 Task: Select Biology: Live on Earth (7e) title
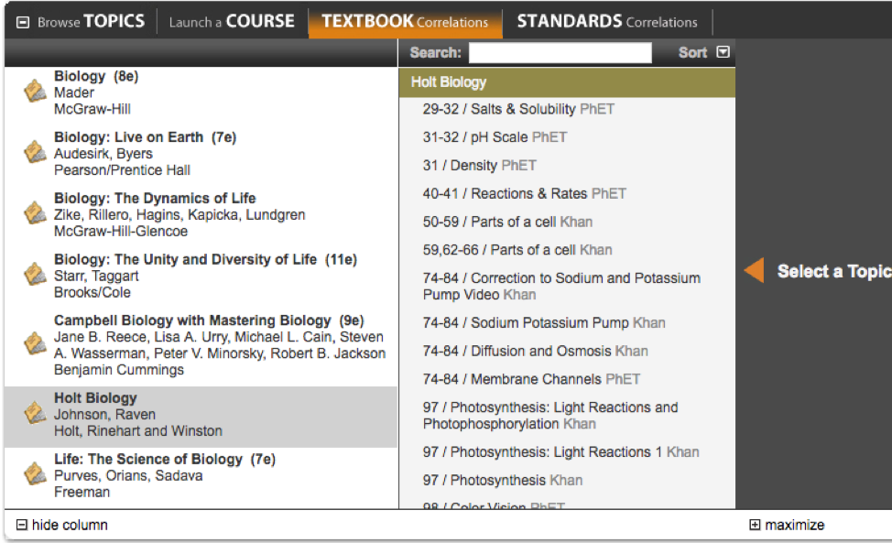145,137
